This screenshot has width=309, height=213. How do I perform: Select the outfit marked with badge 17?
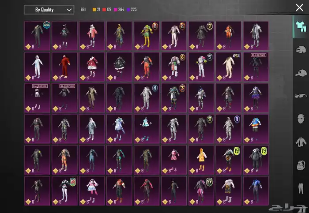point(201,191)
